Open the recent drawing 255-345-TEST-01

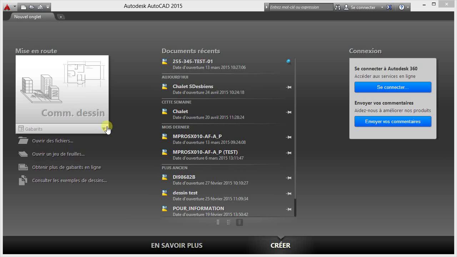pos(192,61)
